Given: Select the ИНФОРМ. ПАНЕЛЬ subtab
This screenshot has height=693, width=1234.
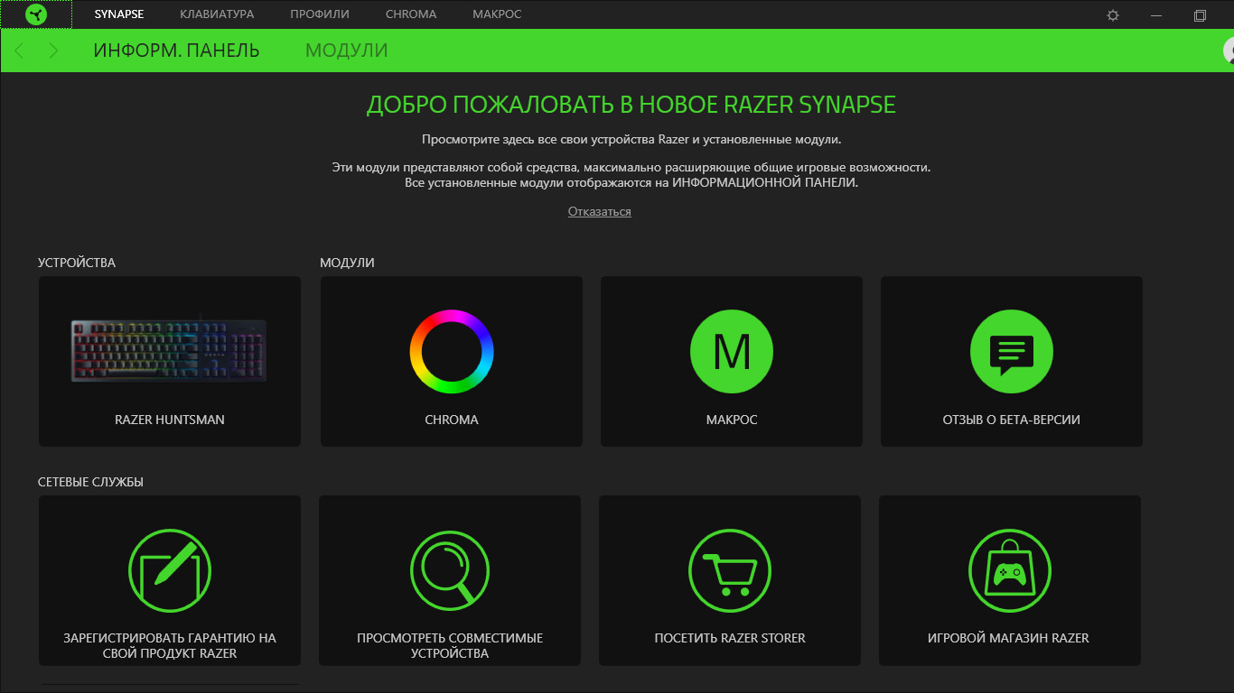Looking at the screenshot, I should pos(177,51).
